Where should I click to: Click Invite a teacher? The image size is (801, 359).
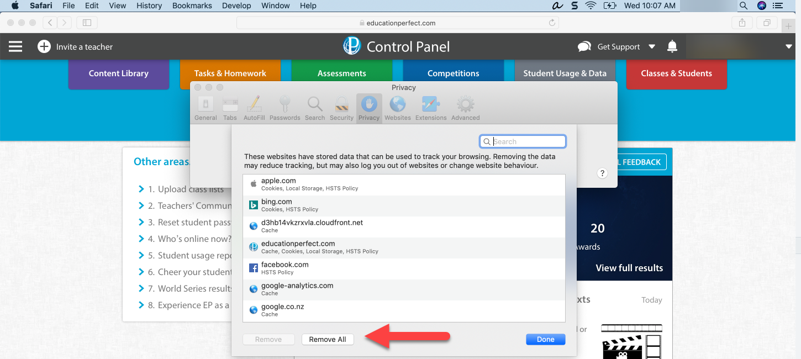click(x=75, y=47)
